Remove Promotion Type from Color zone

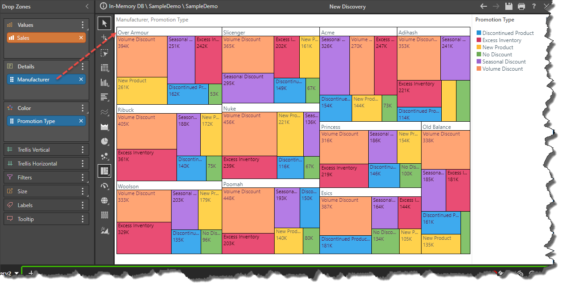[x=81, y=121]
